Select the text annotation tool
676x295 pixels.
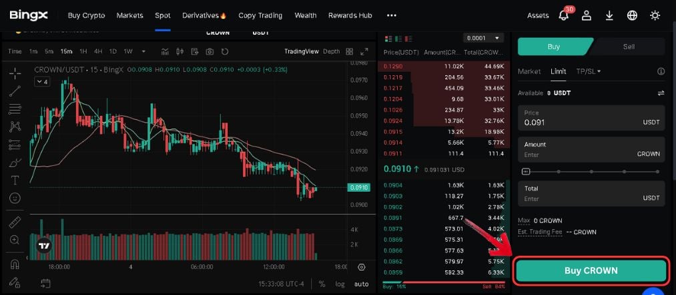15,180
